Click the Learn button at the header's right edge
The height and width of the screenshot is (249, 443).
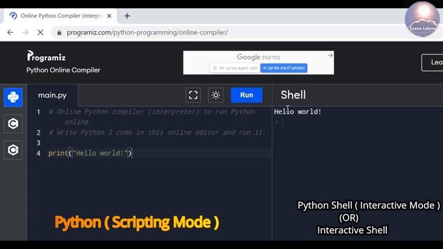(432, 62)
